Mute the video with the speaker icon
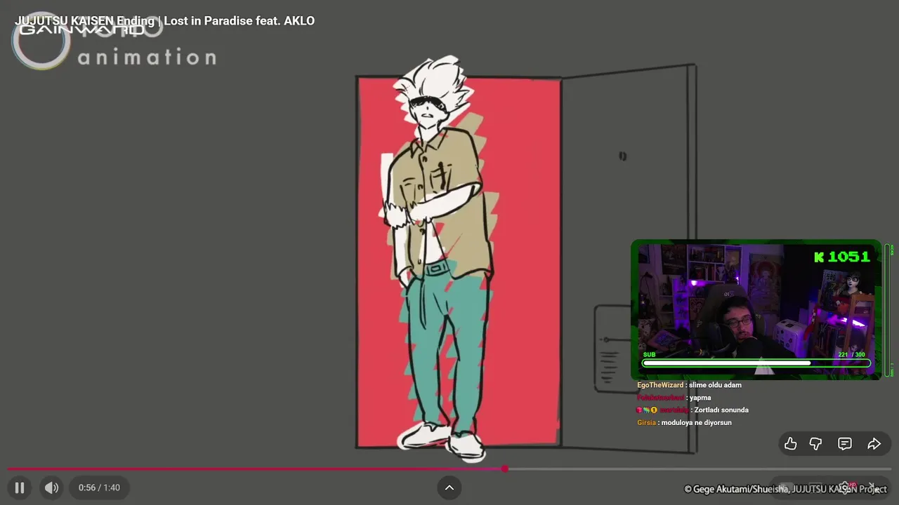899x505 pixels. click(x=51, y=487)
